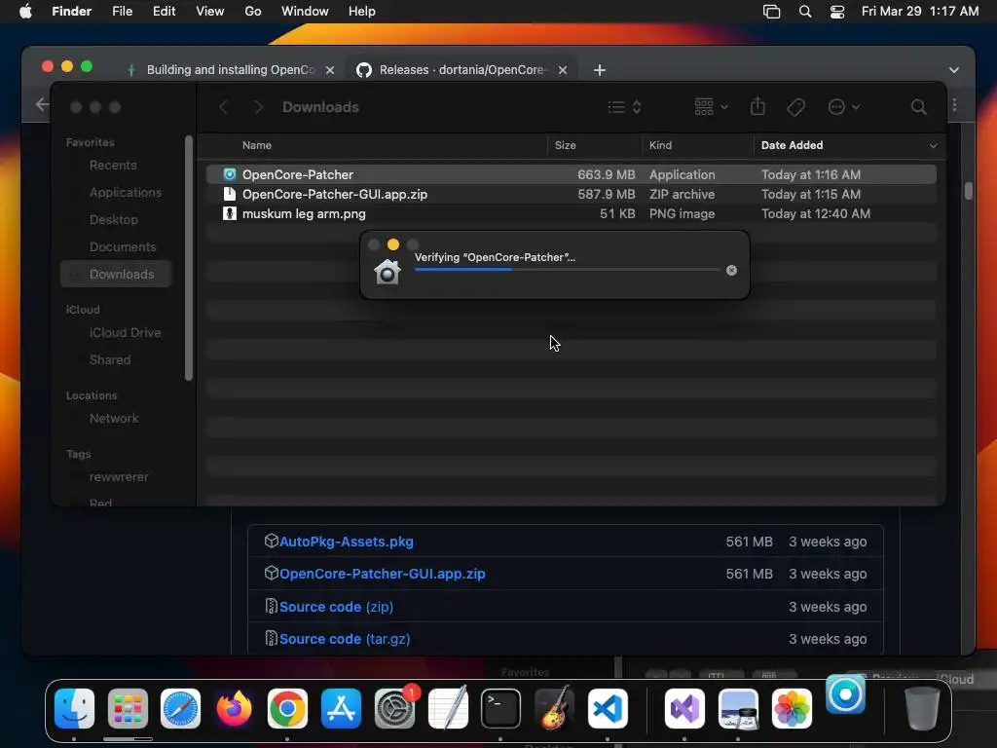997x748 pixels.
Task: Open the Apple menu
Action: (25, 12)
